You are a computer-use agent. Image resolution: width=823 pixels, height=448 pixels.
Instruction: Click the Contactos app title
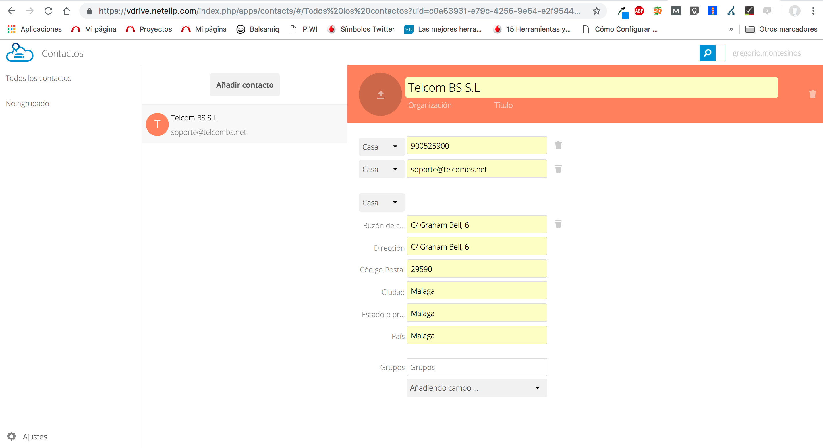tap(63, 53)
